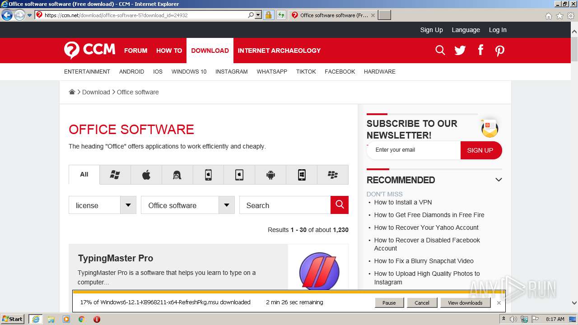Click Log In link
The image size is (578, 325).
[498, 30]
